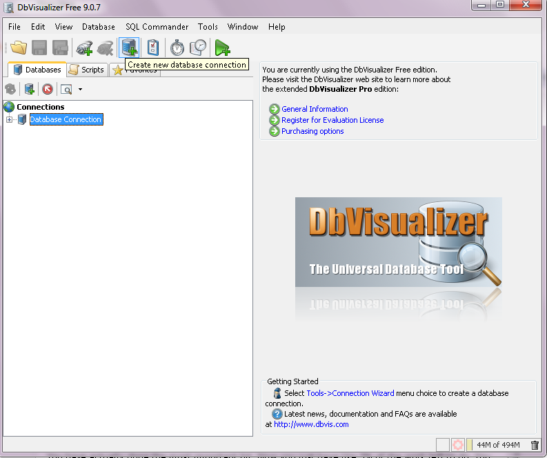Viewport: 547px width, 458px height.
Task: Click the trash garbage collection icon
Action: click(535, 445)
